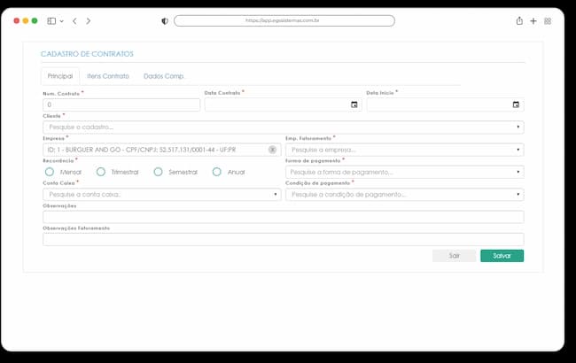Click the Observações text field
Image resolution: width=576 pixels, height=363 pixels.
click(284, 217)
